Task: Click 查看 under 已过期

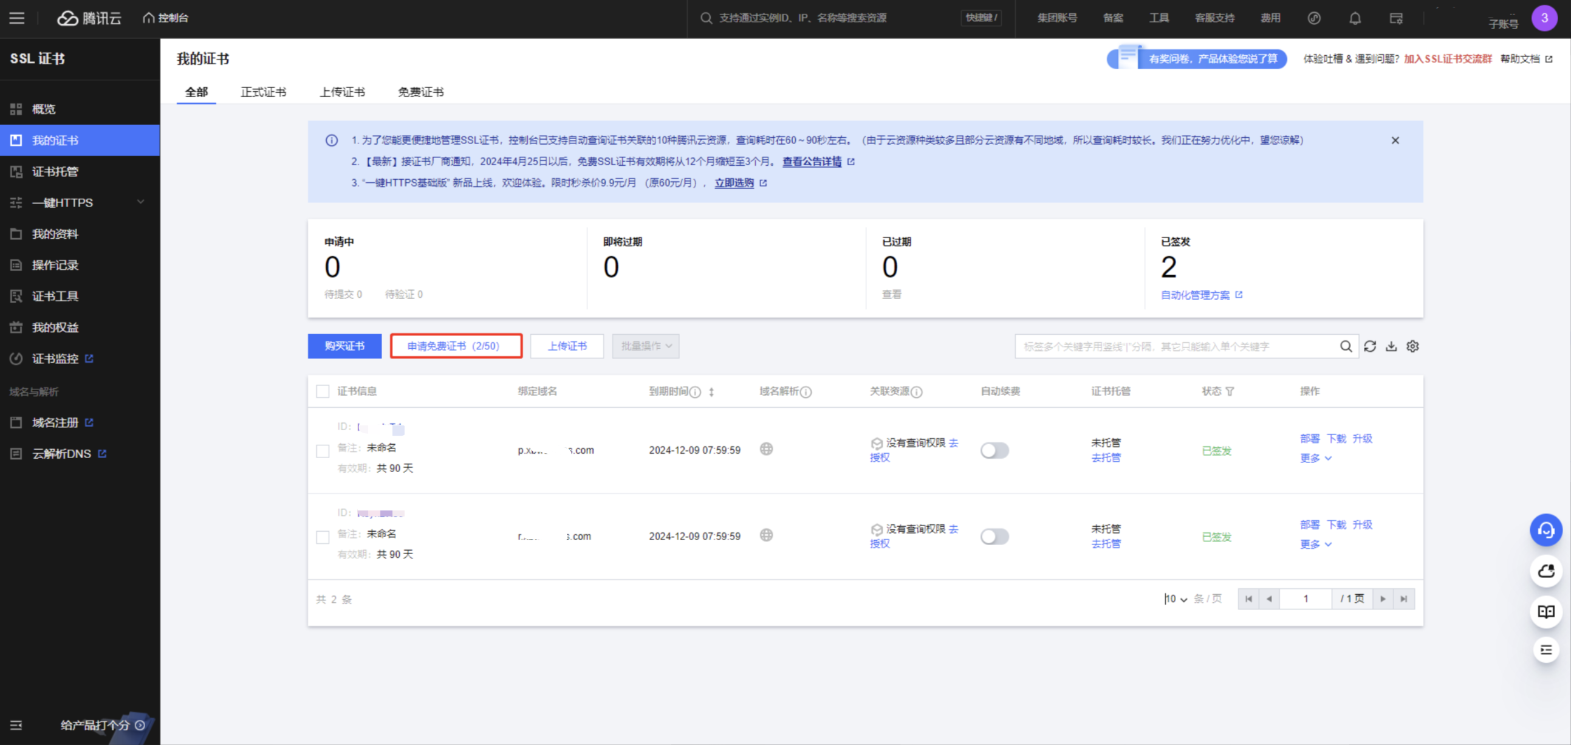Action: click(892, 295)
